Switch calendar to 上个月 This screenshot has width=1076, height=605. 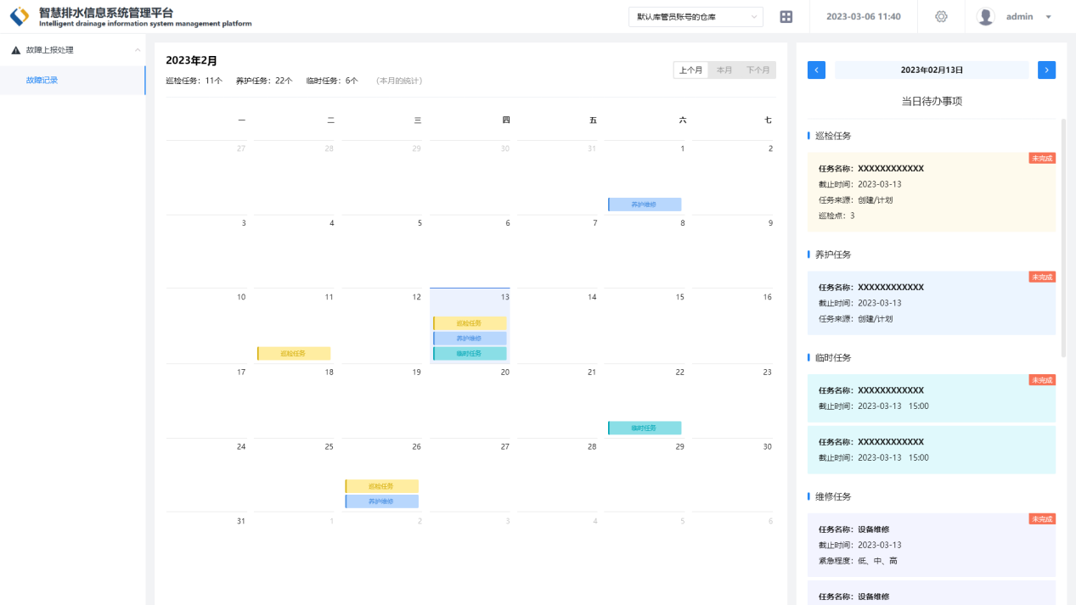690,70
